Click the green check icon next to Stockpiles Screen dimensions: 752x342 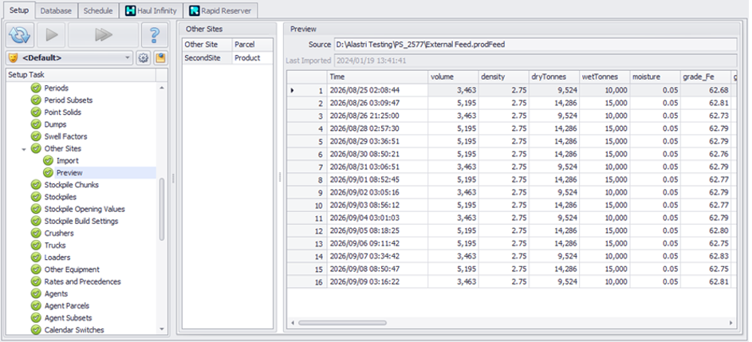point(36,197)
